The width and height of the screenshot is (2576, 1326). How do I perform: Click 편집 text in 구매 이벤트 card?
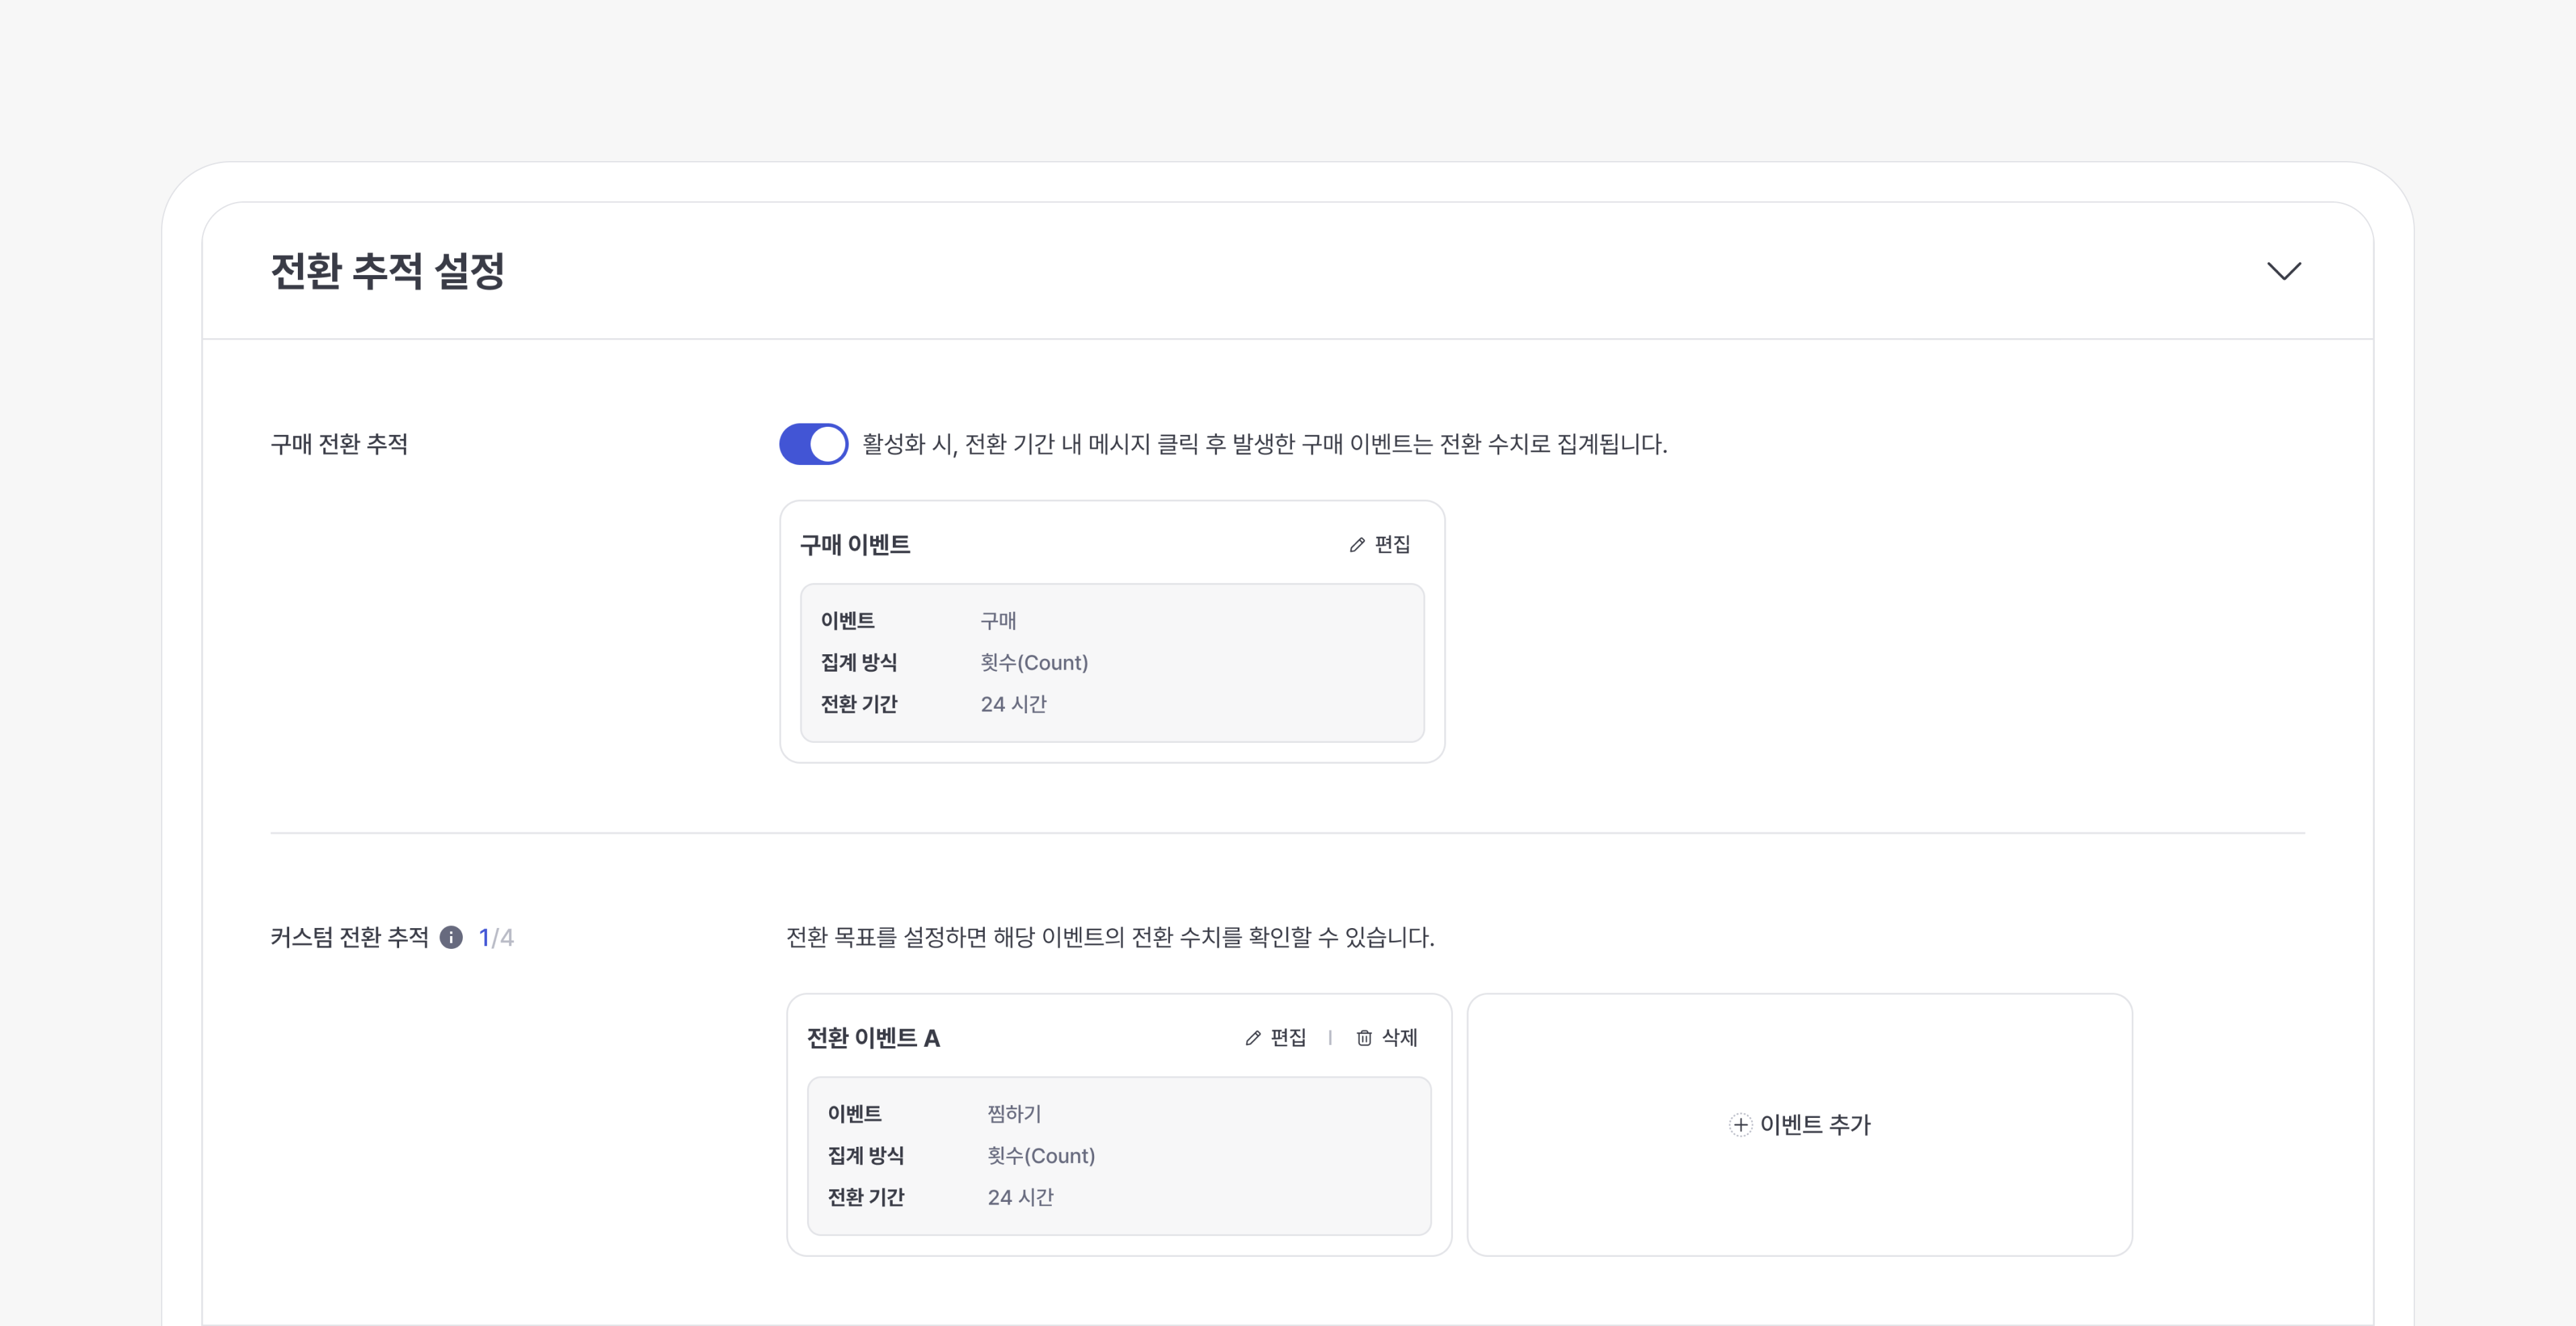(1392, 545)
